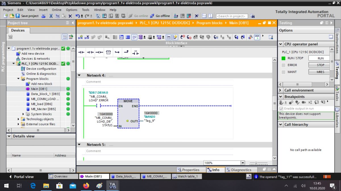This screenshot has height=191, width=341.
Task: Select Main [OB1] in project tree
Action: 39,89
